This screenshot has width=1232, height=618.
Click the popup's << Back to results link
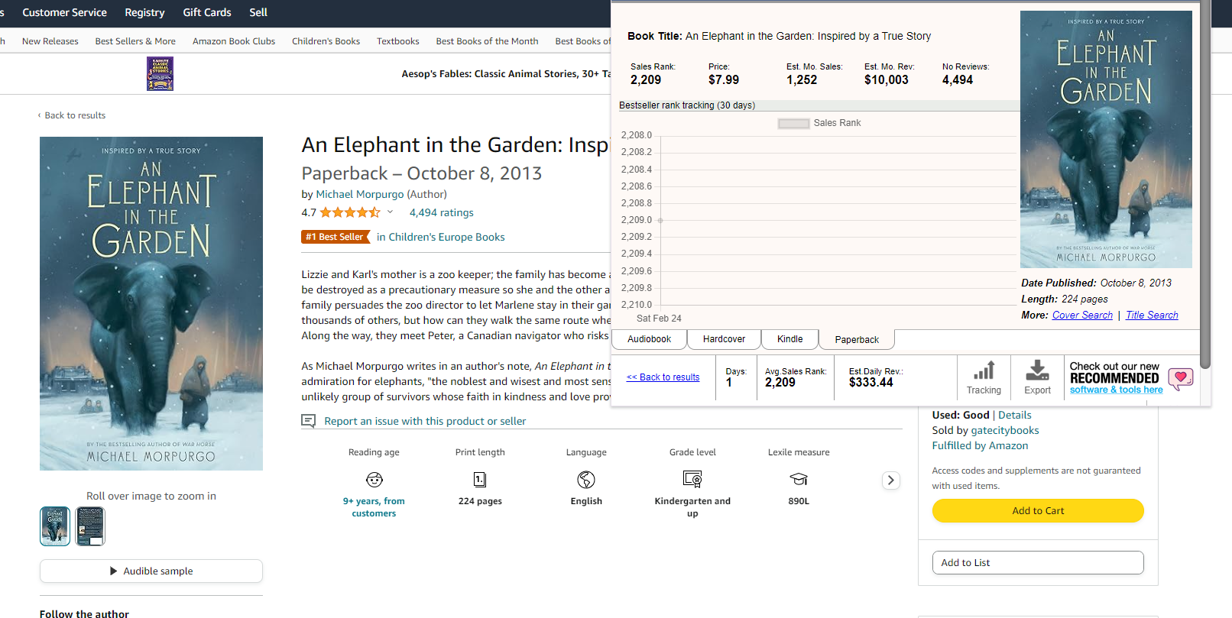click(x=663, y=377)
